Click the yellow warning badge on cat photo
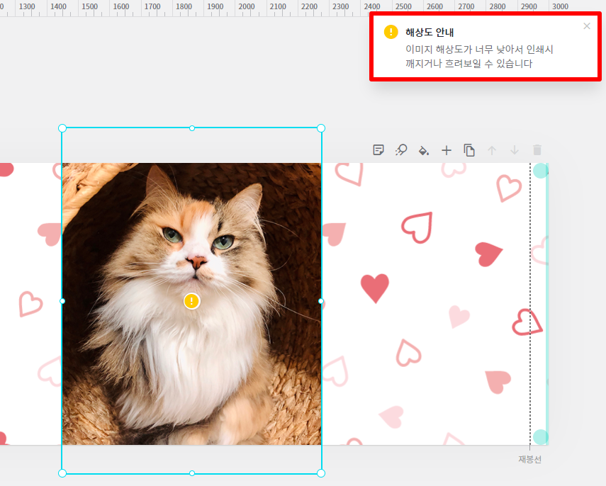 191,301
